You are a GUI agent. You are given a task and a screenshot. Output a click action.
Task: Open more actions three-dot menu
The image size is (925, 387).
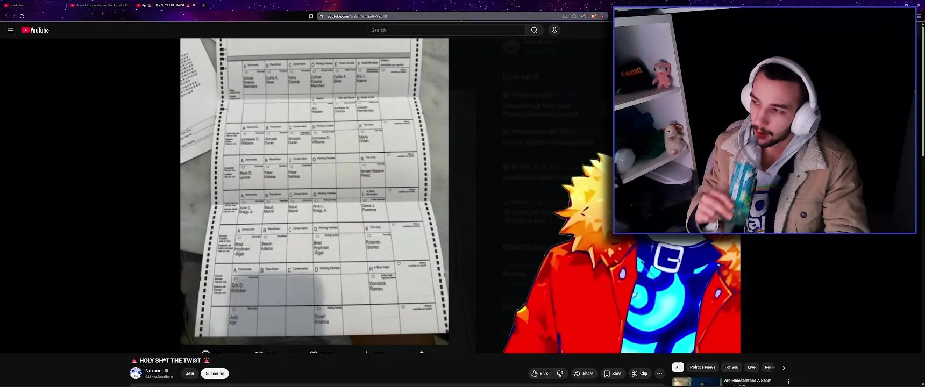[x=659, y=374]
